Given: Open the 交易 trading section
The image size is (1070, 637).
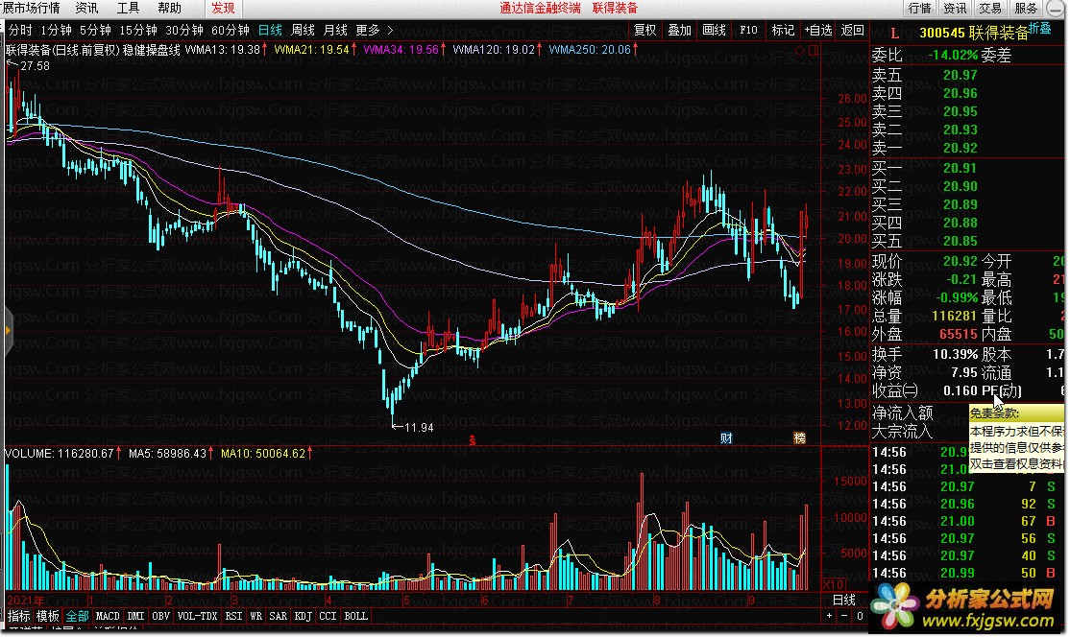Looking at the screenshot, I should 990,9.
